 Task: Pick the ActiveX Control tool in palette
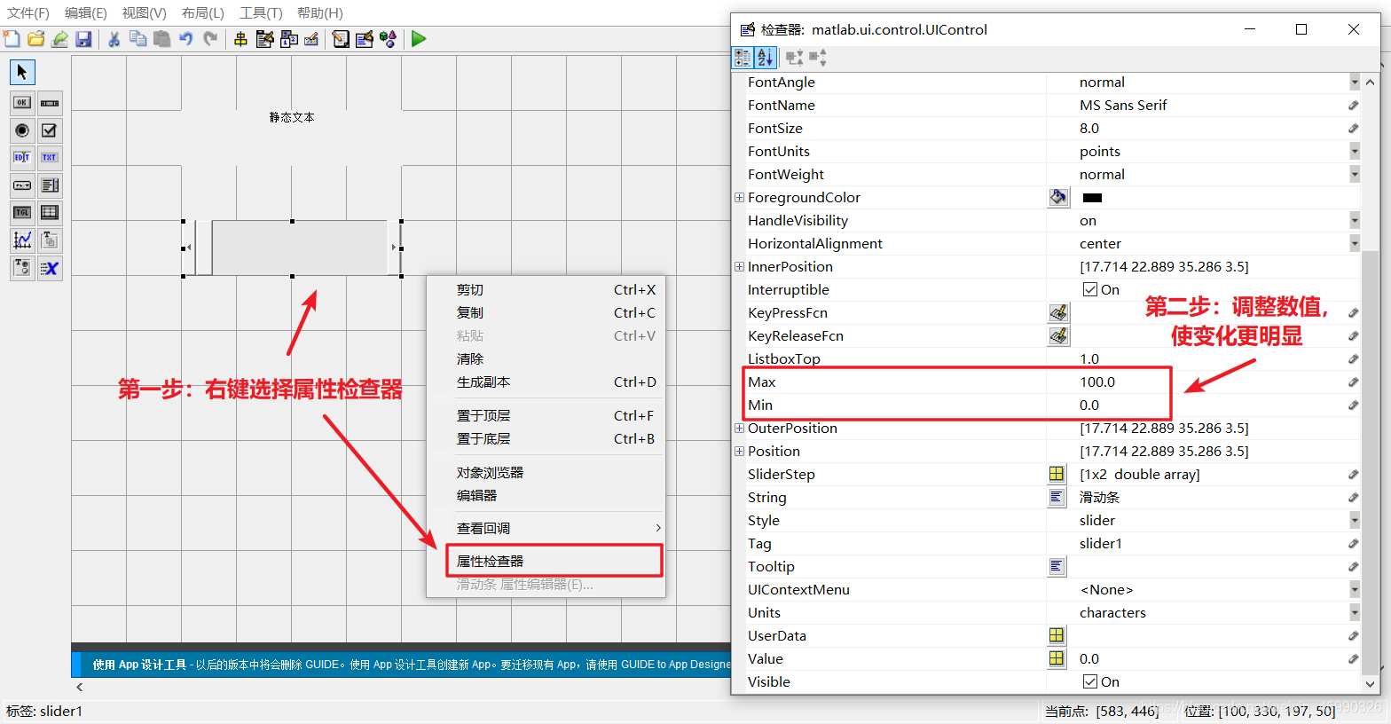pos(50,268)
